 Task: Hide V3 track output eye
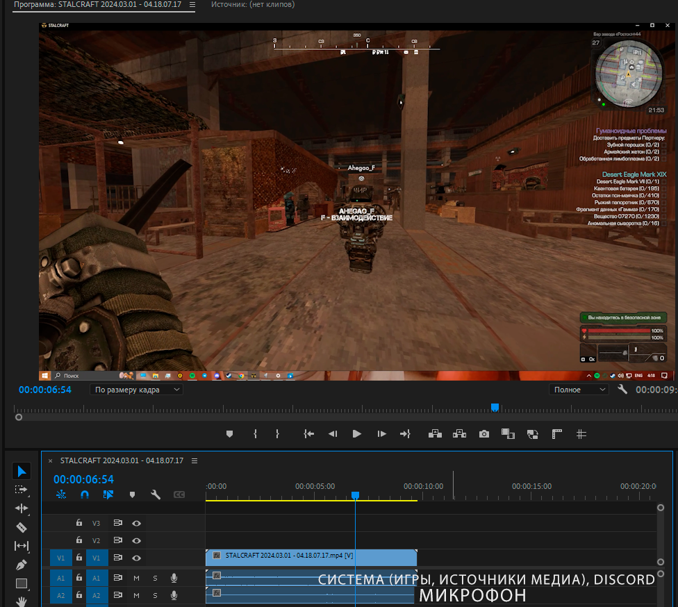137,523
